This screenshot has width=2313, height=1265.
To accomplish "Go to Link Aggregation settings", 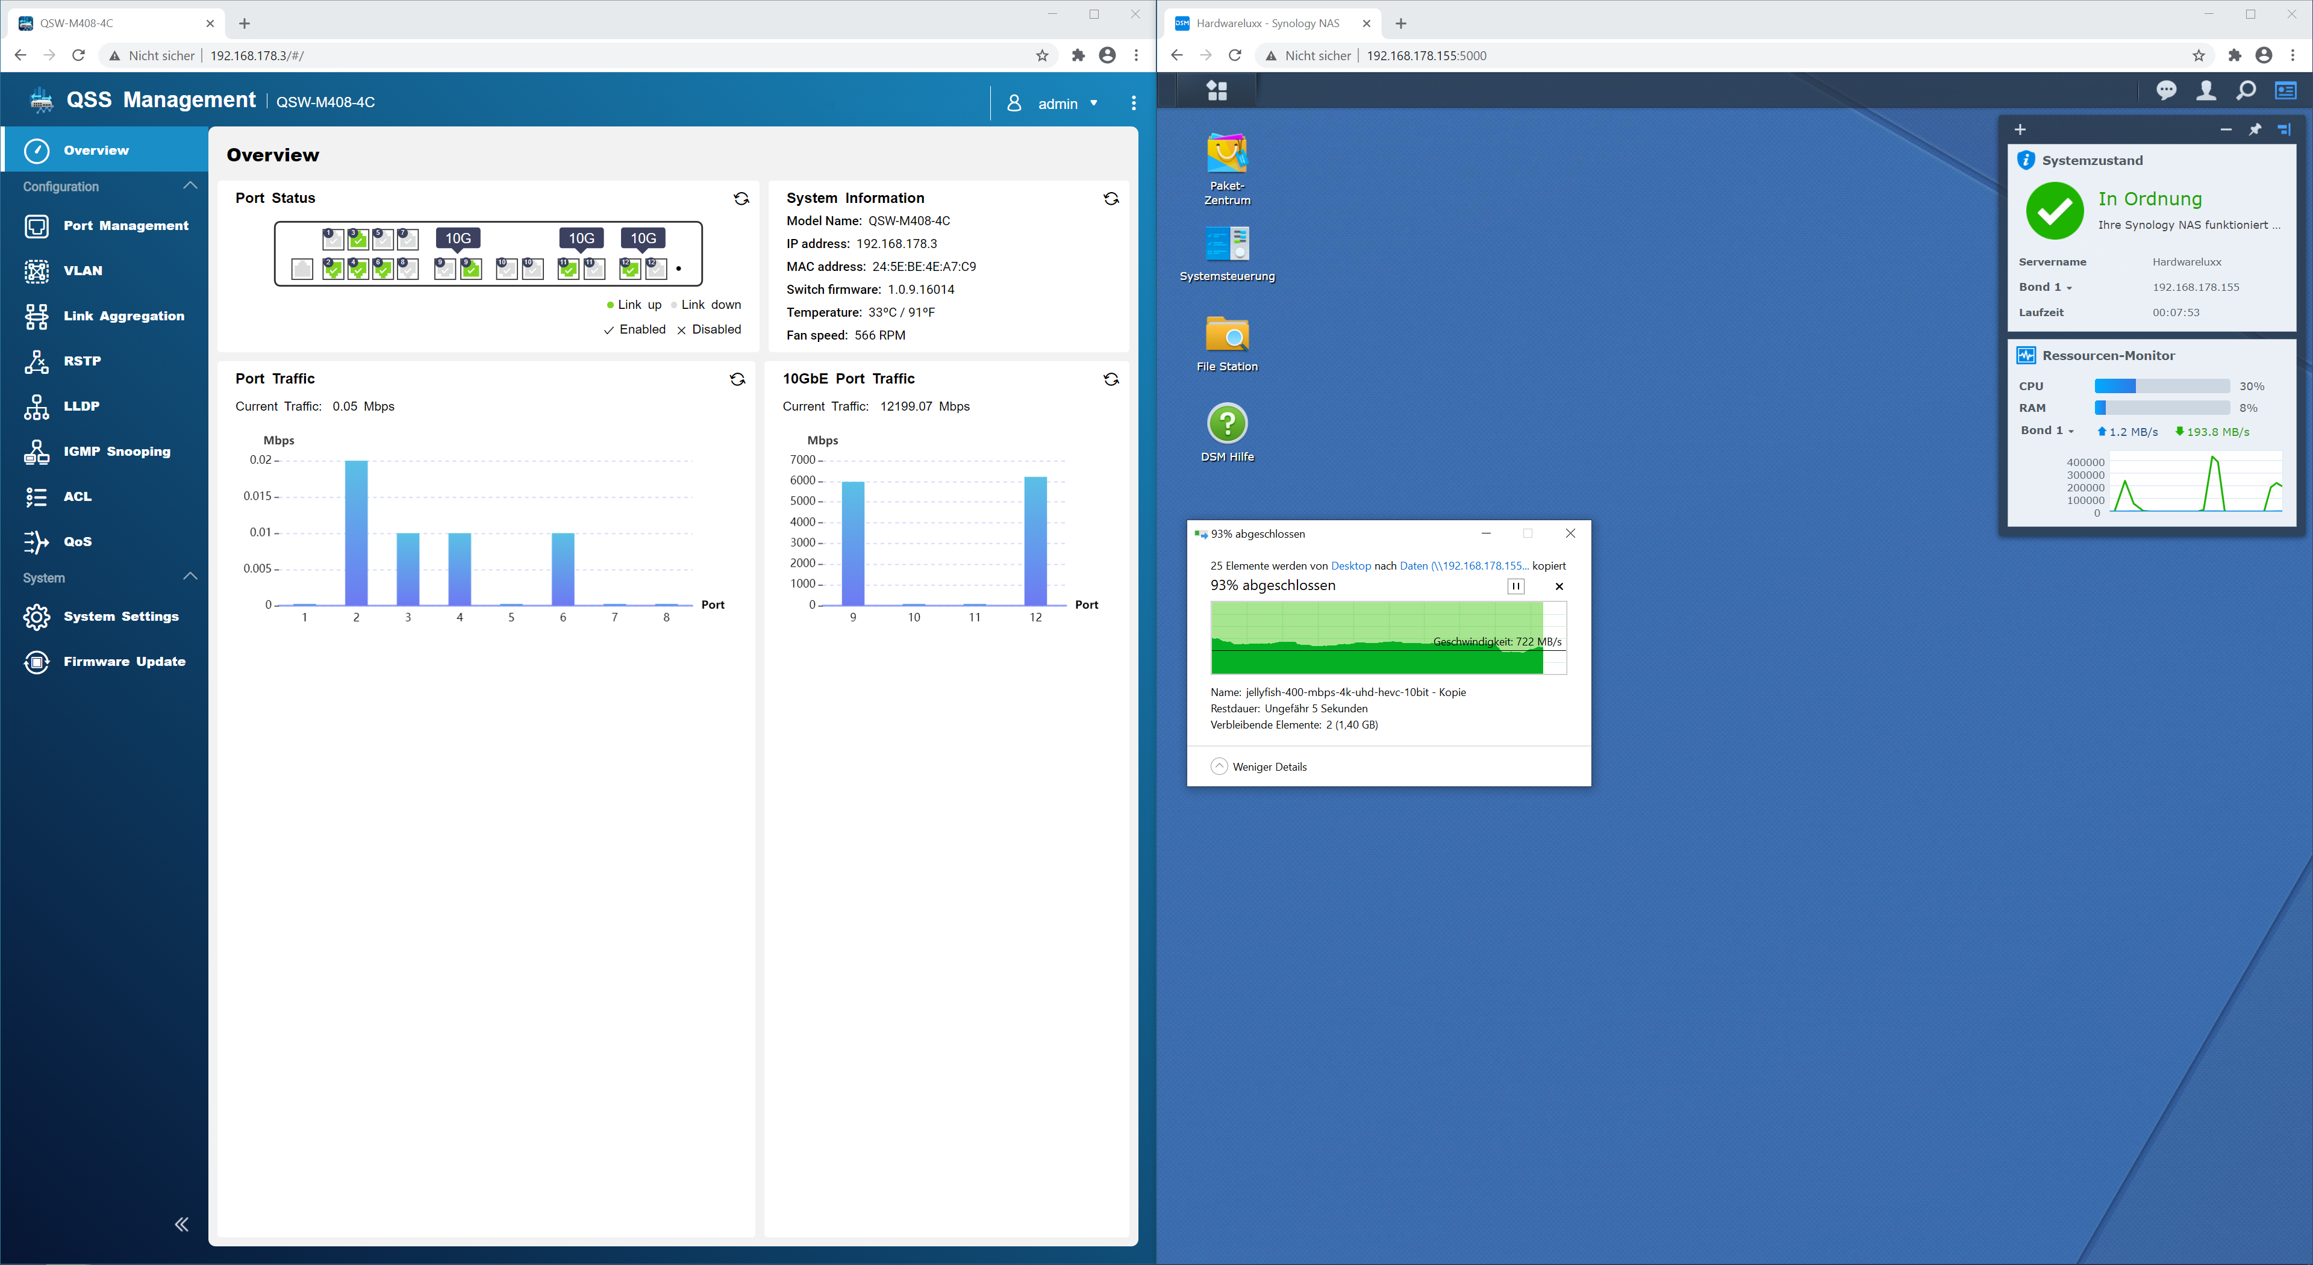I will tap(123, 316).
